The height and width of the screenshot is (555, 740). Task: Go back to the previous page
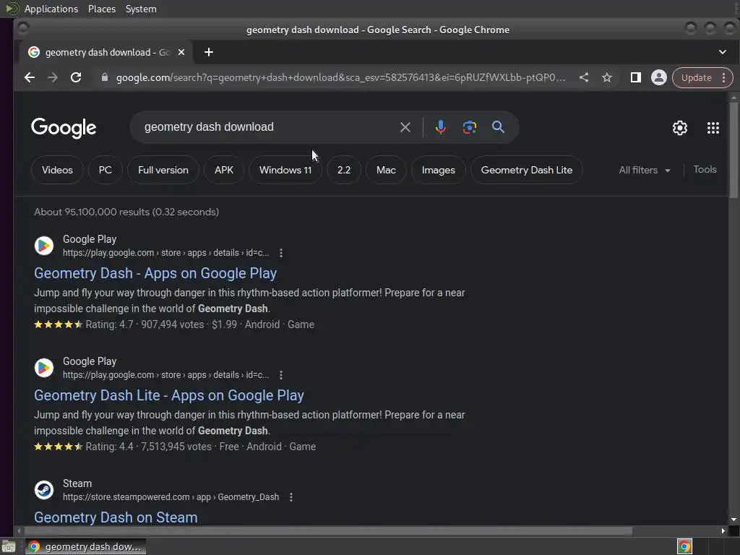[29, 77]
